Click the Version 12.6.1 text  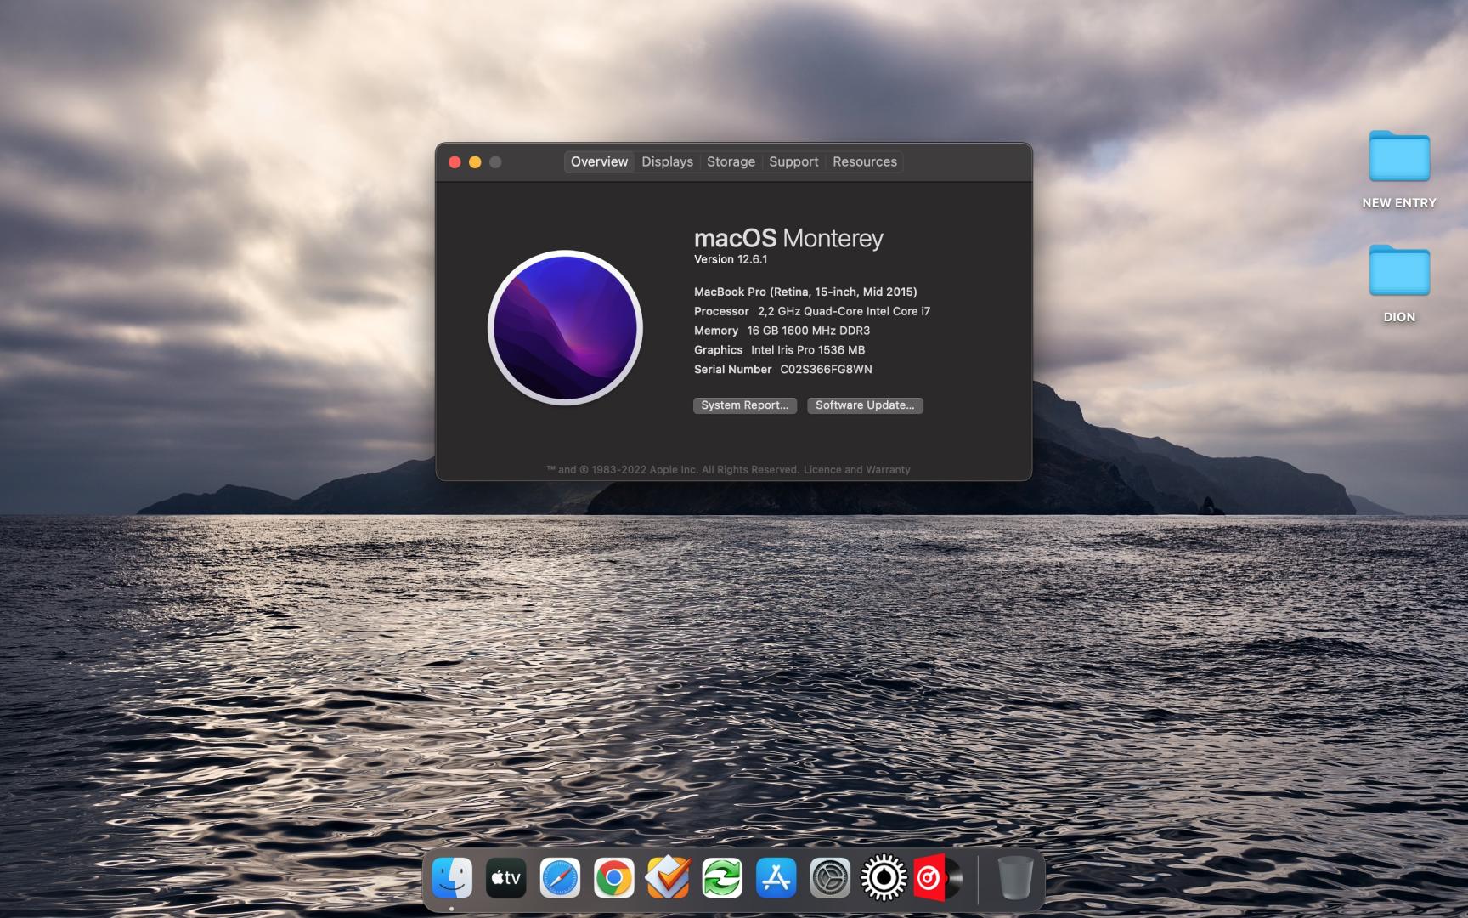coord(731,259)
